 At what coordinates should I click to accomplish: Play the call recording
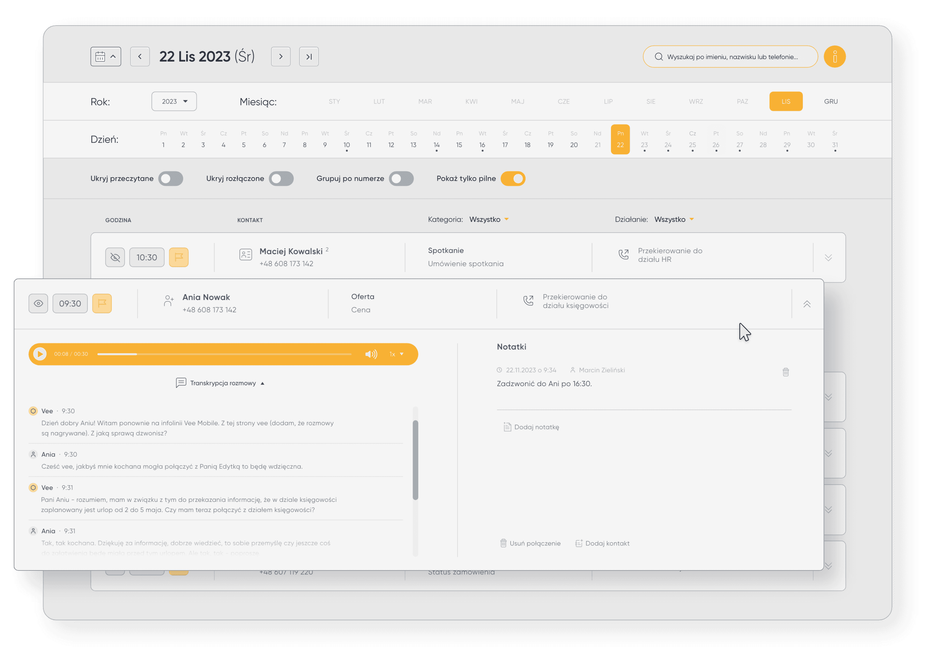(40, 354)
